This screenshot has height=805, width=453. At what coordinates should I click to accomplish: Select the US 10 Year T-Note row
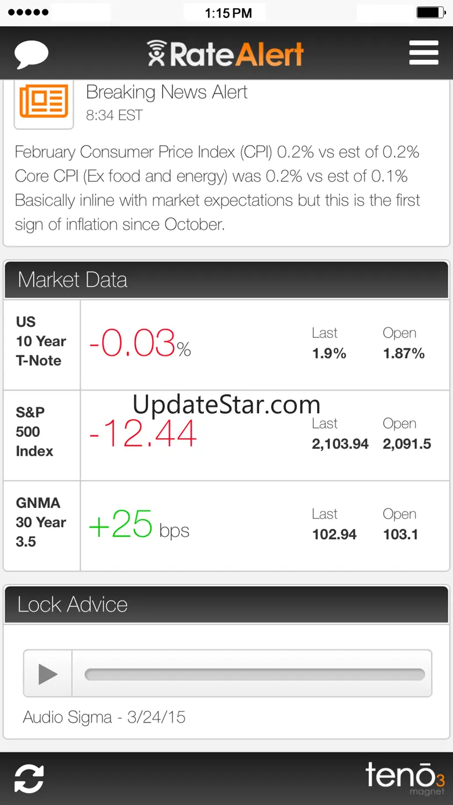(227, 345)
